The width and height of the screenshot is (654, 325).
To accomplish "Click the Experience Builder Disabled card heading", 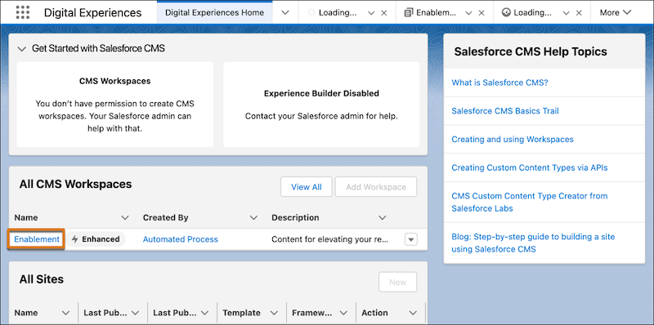I will (321, 93).
